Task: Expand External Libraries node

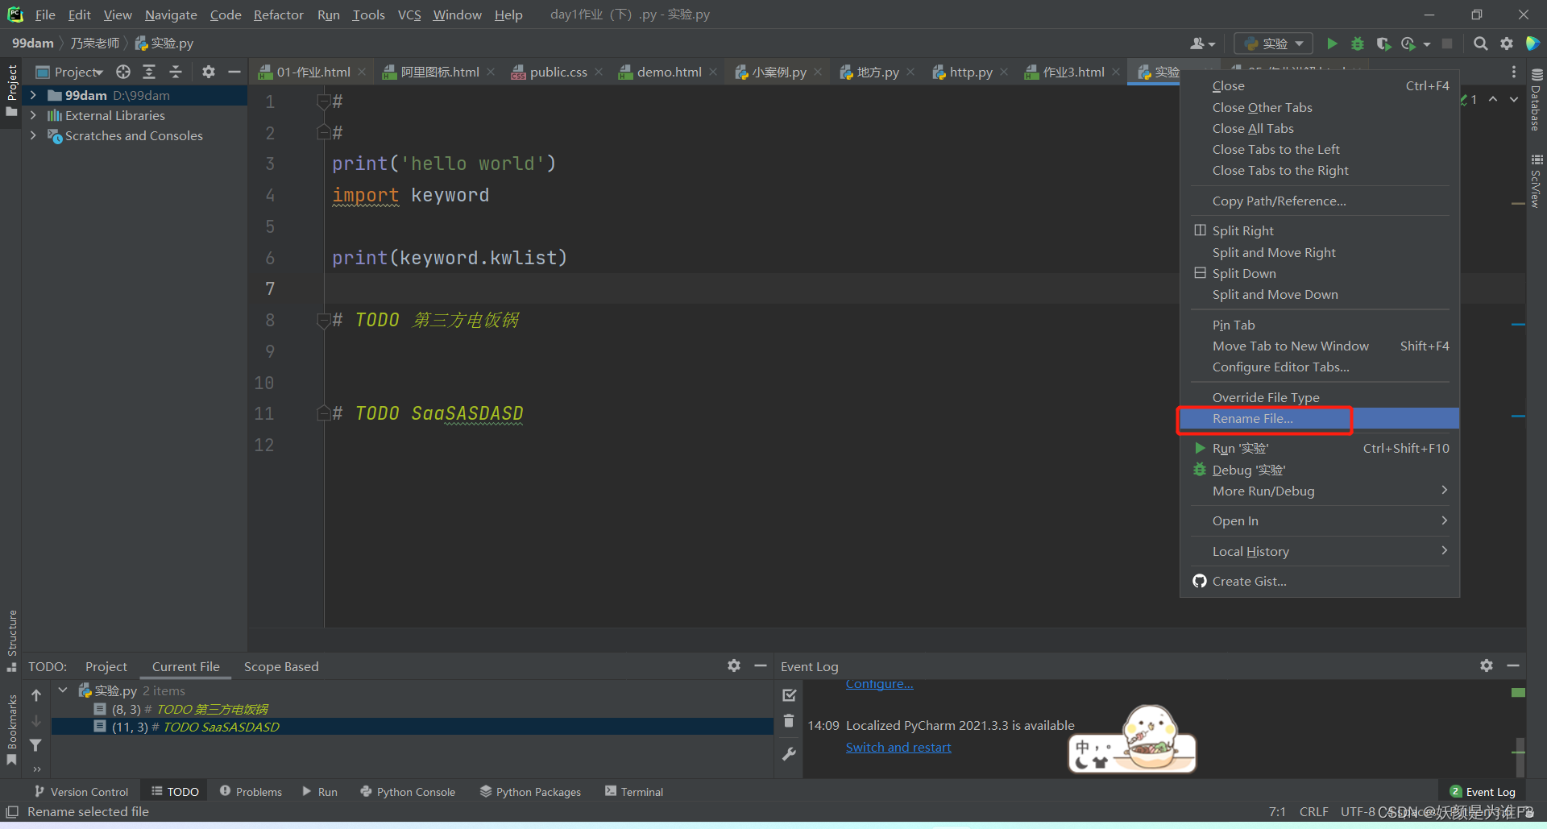Action: pyautogui.click(x=33, y=115)
